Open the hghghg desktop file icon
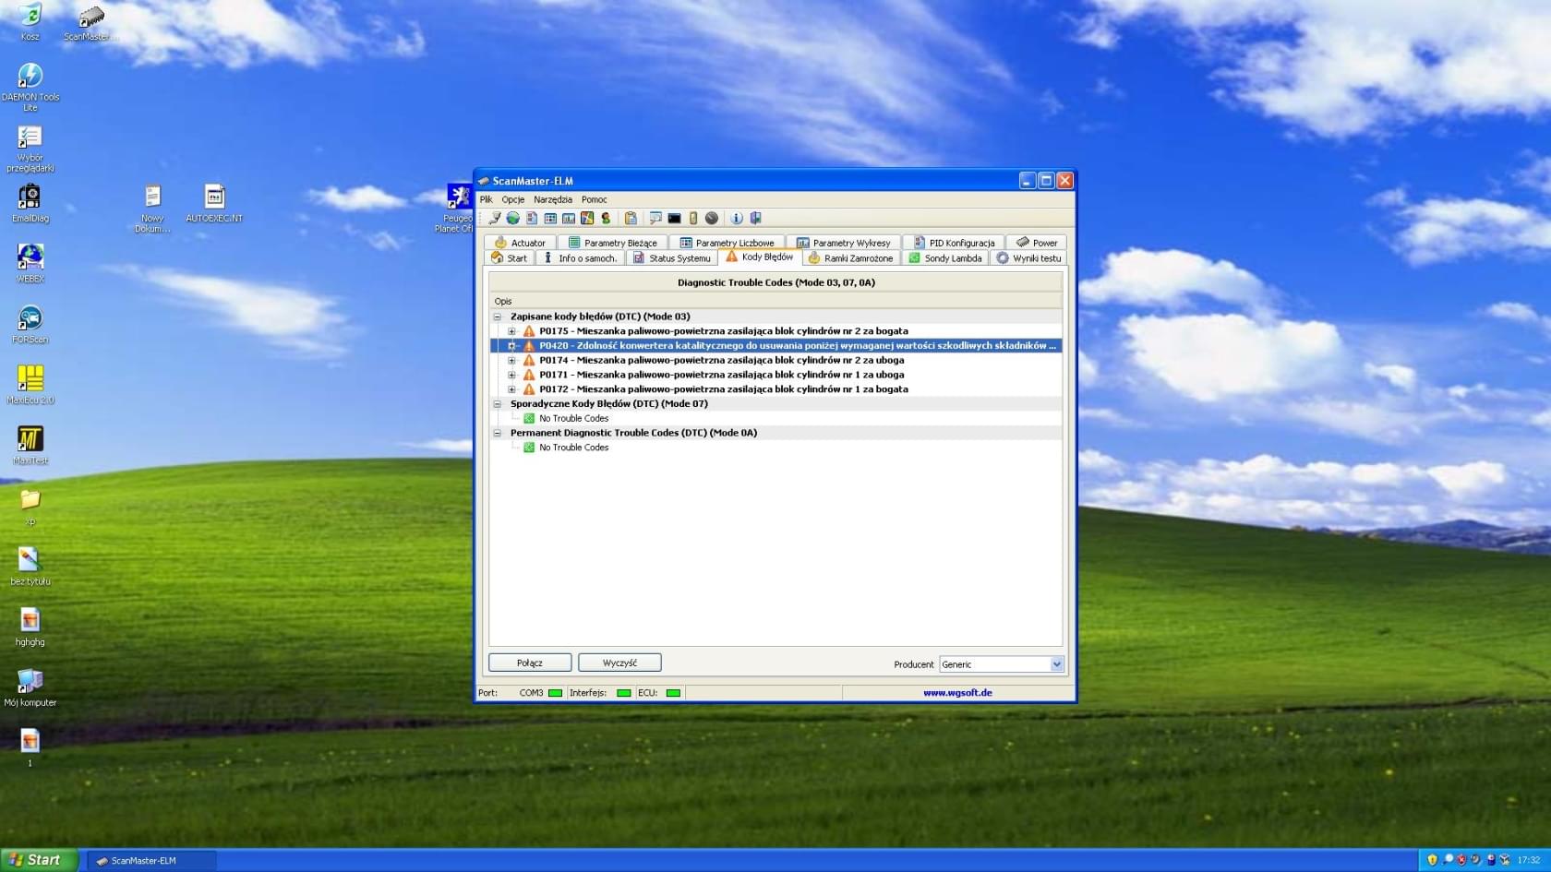This screenshot has width=1551, height=872. (30, 627)
